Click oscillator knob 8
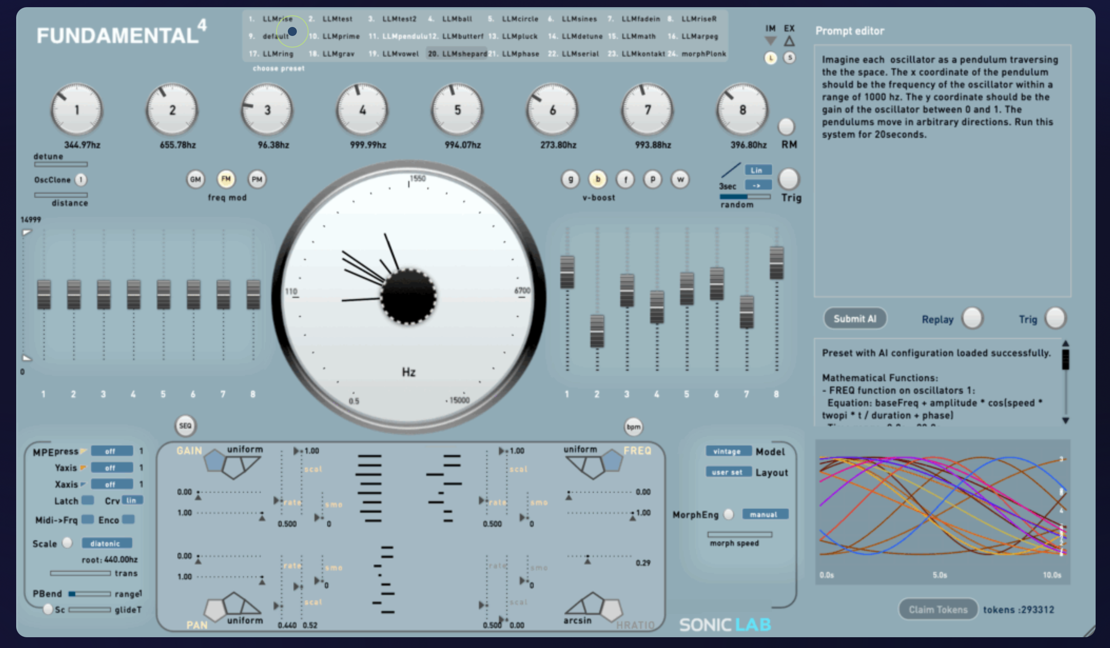This screenshot has height=648, width=1110. click(x=743, y=110)
